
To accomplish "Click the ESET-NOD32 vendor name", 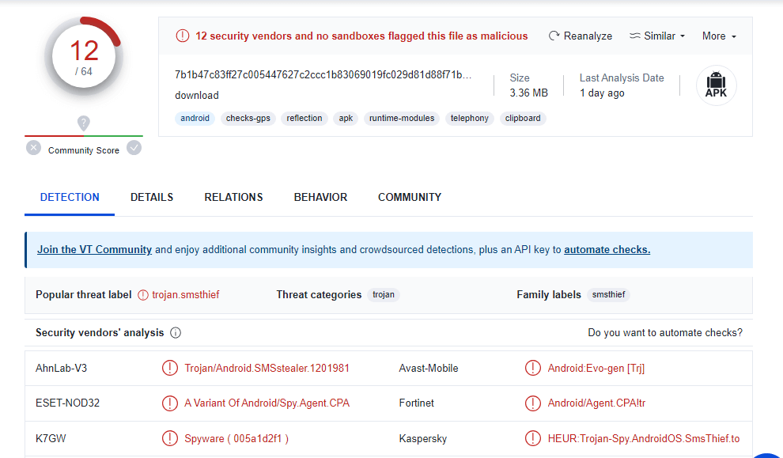I will tap(67, 403).
